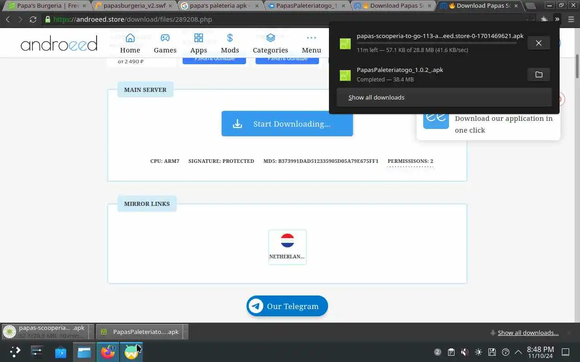Screen dimensions: 580x362
Task: Click the Mods dollar icon
Action: pyautogui.click(x=230, y=38)
